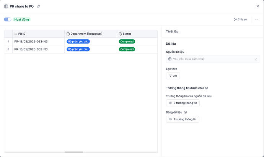Click the dropdown icon in the Department (Requester) header

pyautogui.click(x=68, y=34)
